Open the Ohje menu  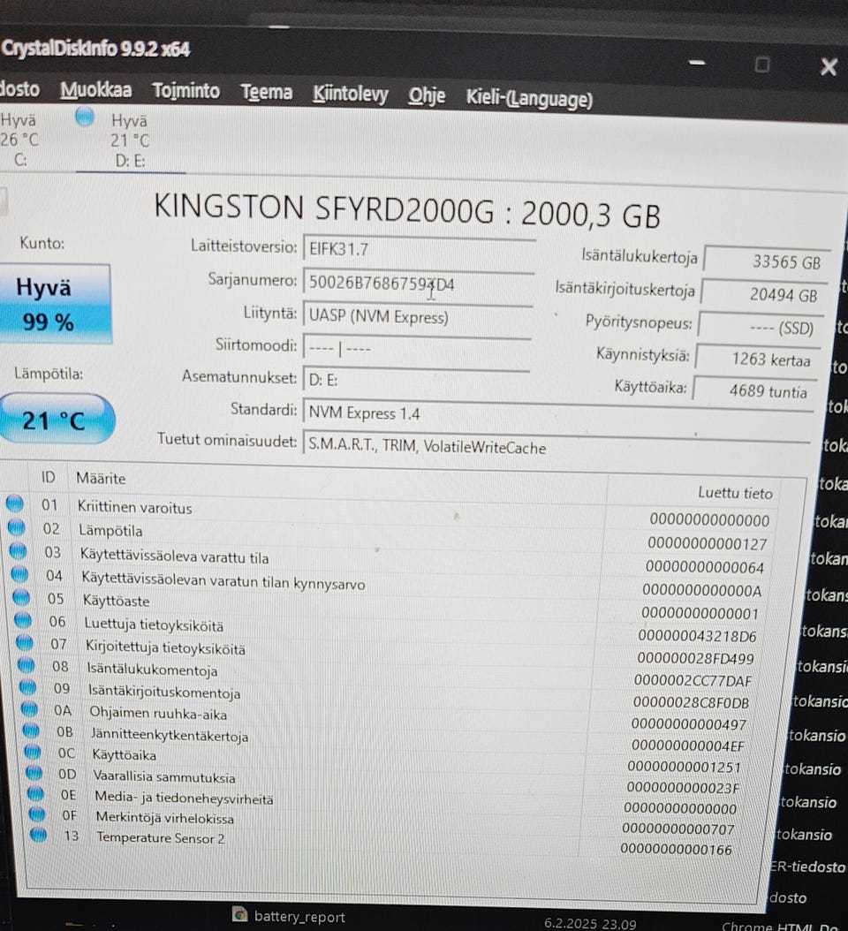coord(427,95)
